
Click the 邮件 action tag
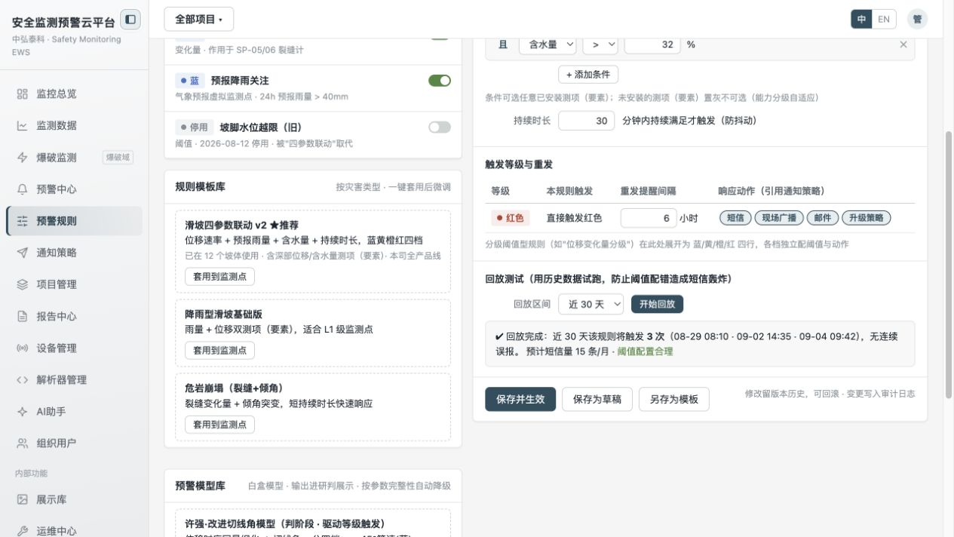823,218
